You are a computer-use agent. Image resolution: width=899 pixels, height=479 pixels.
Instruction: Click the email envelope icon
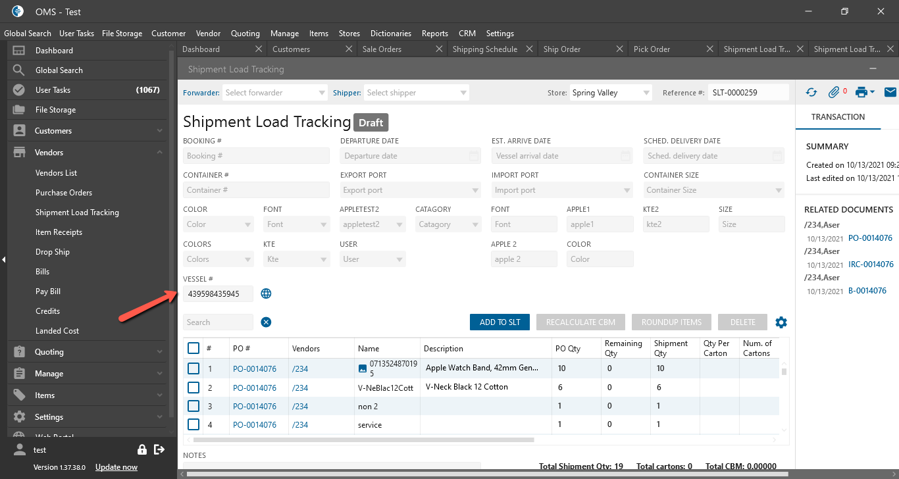tap(890, 93)
